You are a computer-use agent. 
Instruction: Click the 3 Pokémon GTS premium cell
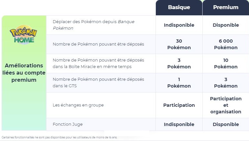(226, 83)
